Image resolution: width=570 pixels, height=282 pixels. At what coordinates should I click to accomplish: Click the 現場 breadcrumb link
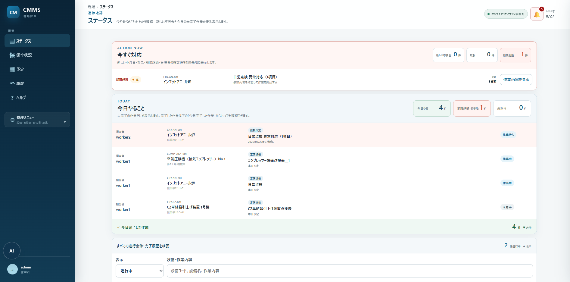click(x=92, y=7)
